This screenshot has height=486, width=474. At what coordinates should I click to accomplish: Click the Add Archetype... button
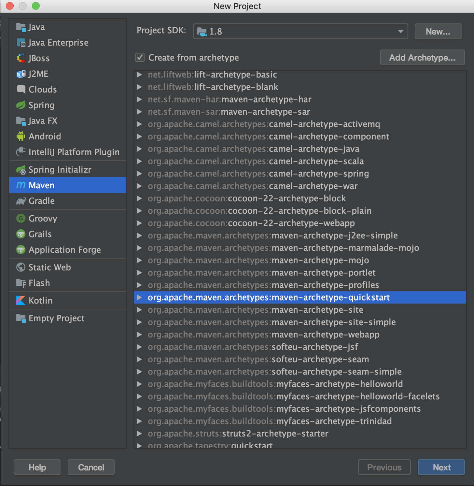pos(422,57)
